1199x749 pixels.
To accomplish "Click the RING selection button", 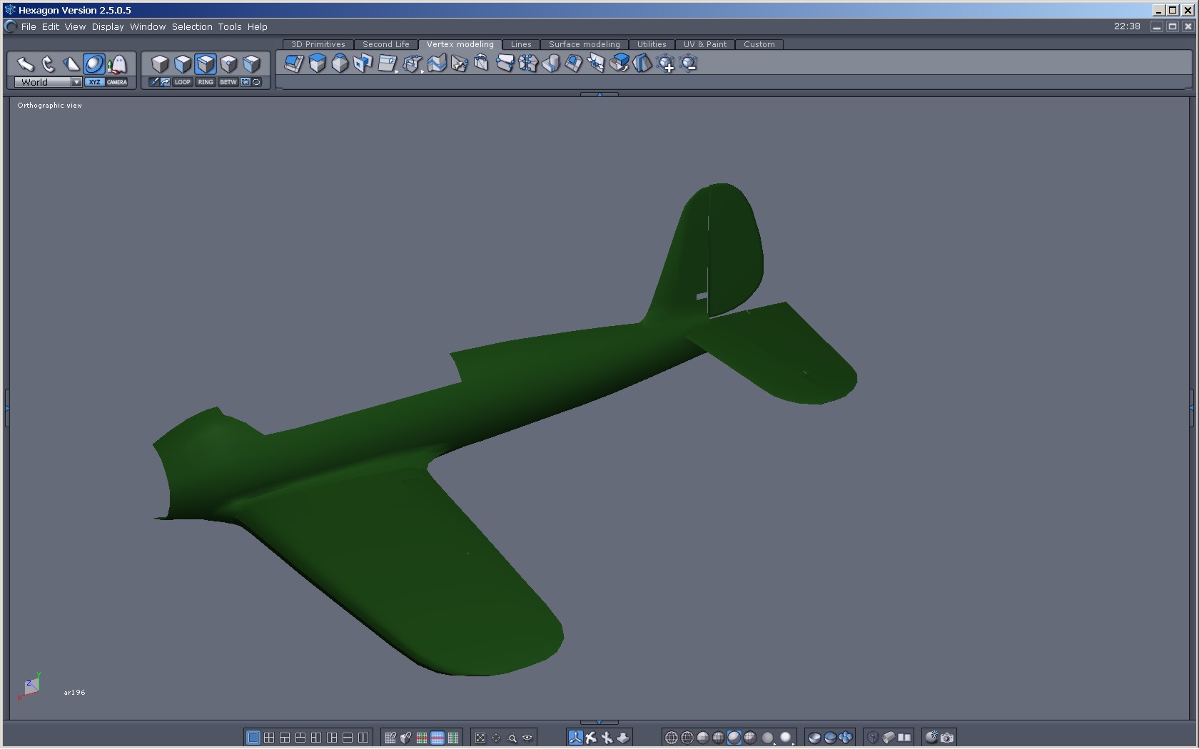I will 206,82.
